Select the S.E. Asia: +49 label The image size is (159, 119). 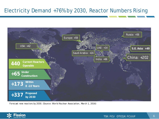point(141,48)
